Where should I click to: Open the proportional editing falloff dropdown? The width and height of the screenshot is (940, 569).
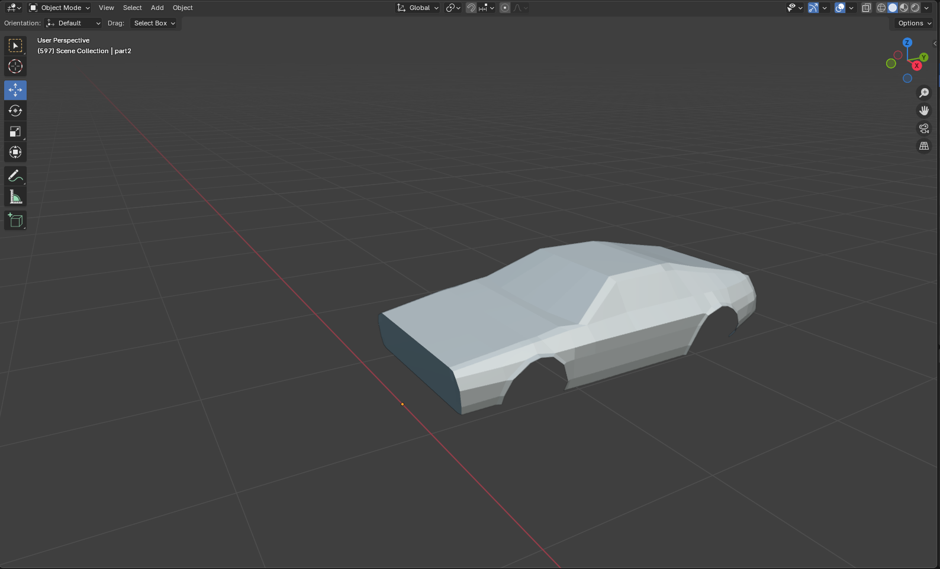(520, 8)
